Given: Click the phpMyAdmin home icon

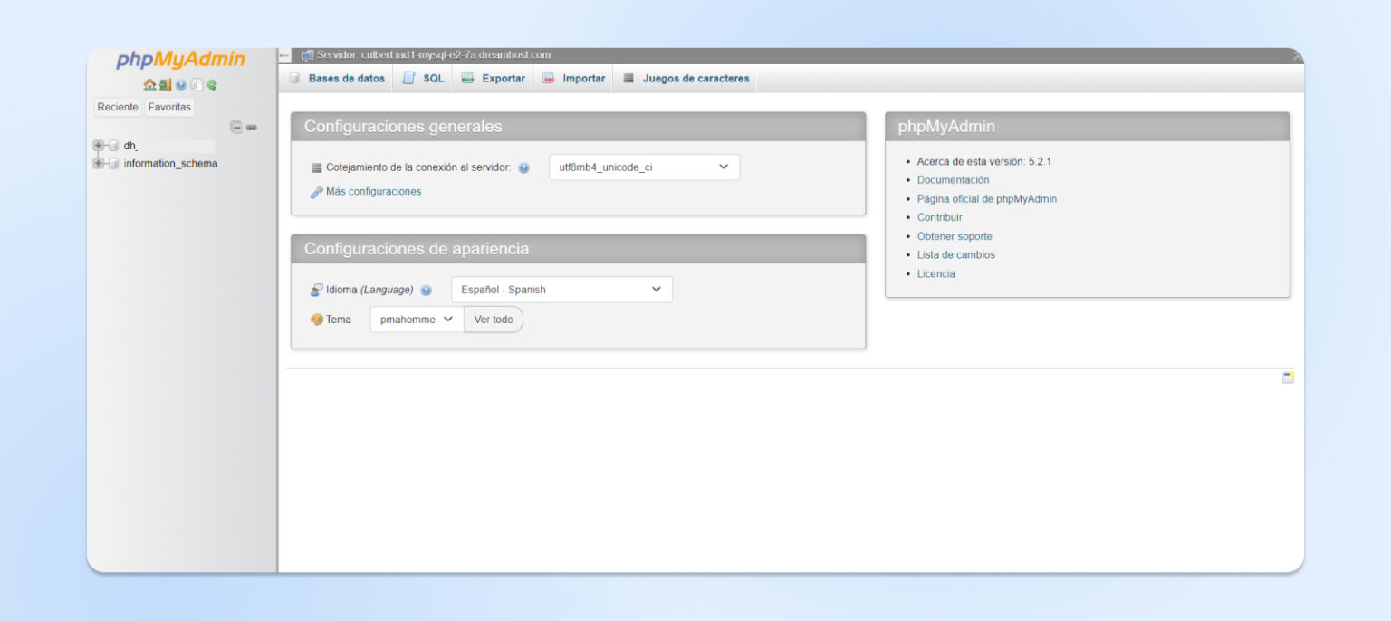Looking at the screenshot, I should tap(149, 84).
